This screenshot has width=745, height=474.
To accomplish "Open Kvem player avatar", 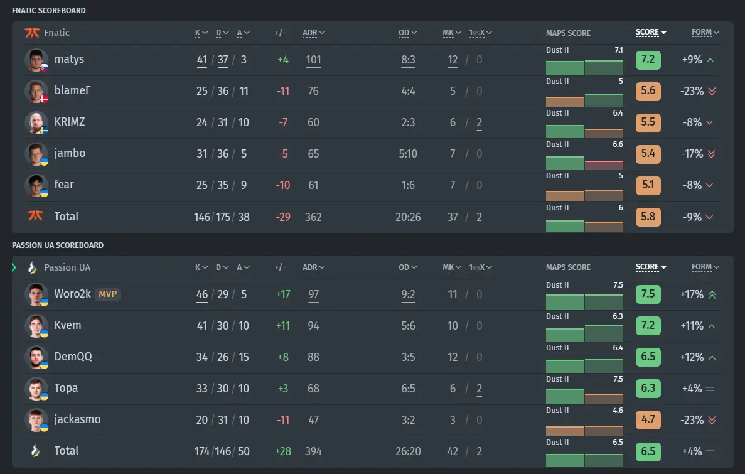I will (36, 326).
